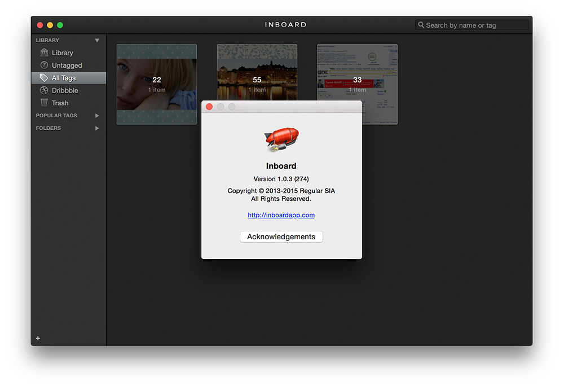Zoom the main Inboard window with green button
564x386 pixels.
pos(60,25)
